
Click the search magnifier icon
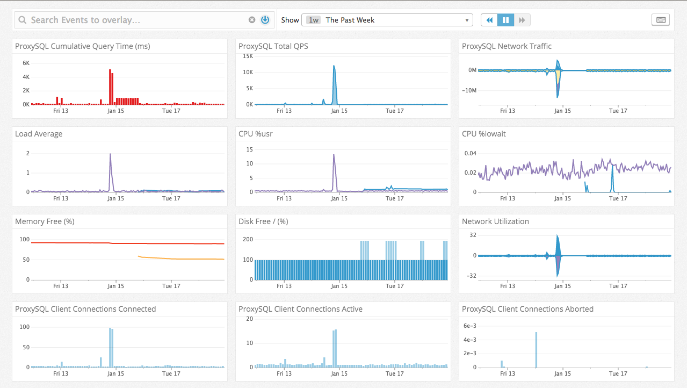[x=22, y=20]
